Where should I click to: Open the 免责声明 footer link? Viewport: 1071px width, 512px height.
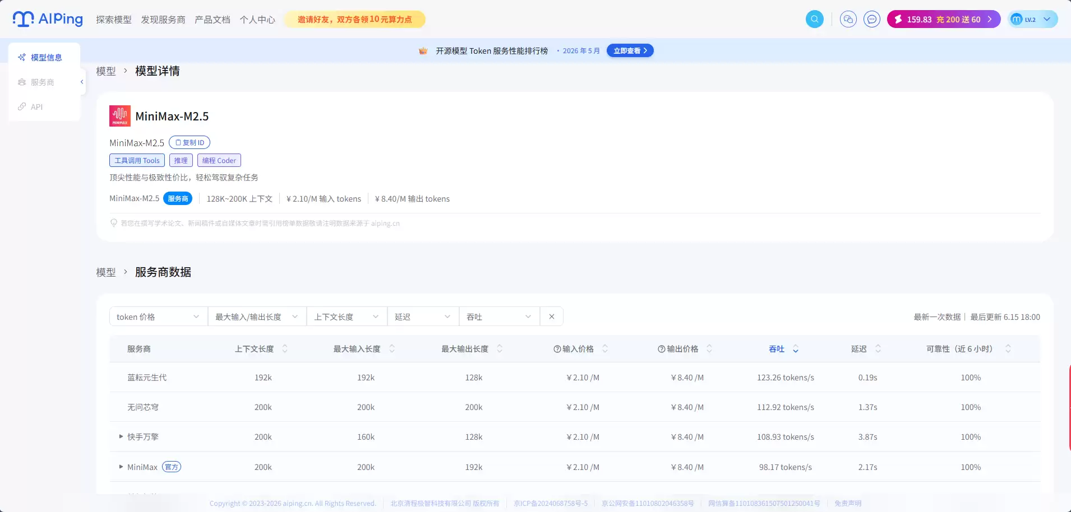[x=848, y=503]
